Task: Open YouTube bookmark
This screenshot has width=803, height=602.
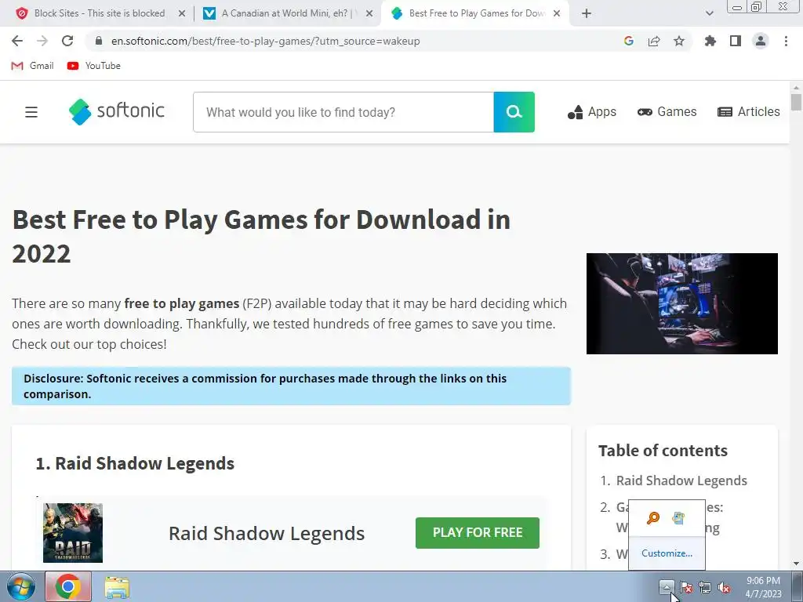Action: 94,66
